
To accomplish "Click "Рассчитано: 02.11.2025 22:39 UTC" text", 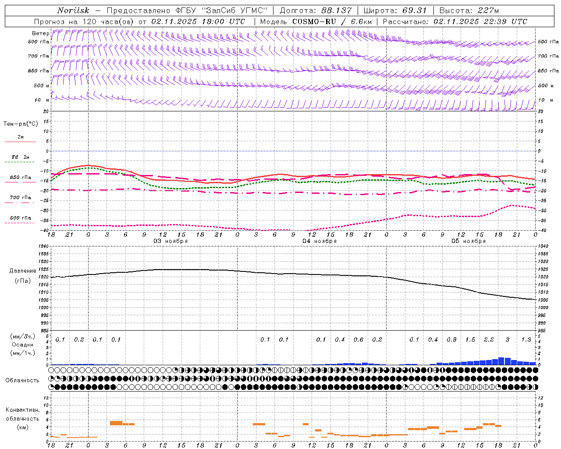I will (455, 21).
